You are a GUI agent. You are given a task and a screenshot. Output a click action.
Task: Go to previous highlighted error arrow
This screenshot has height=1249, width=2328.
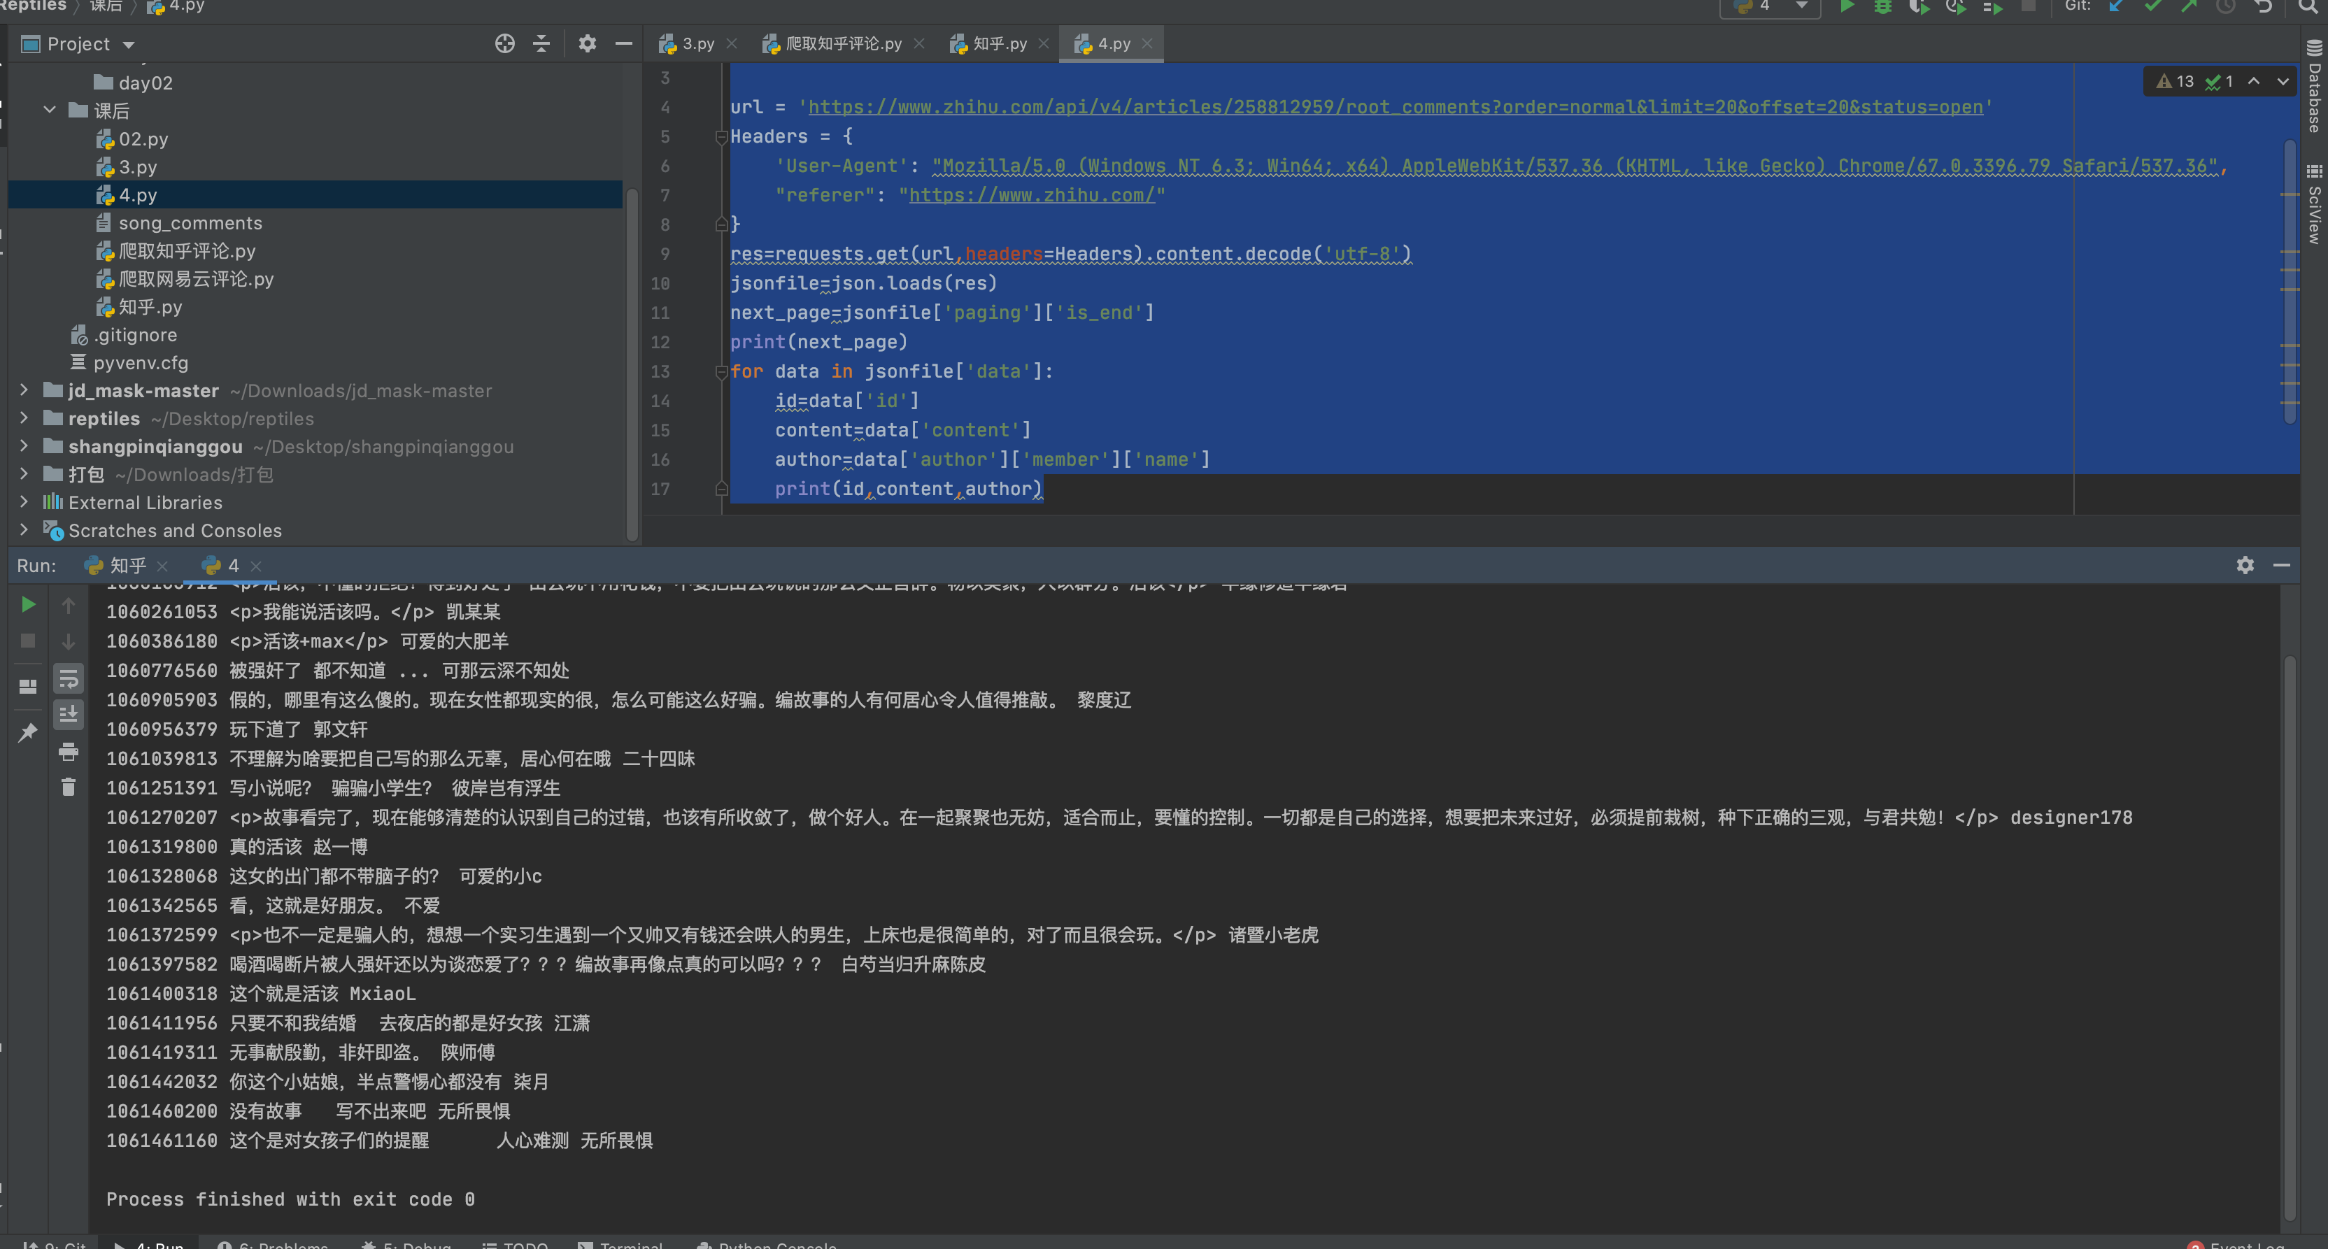pos(2254,81)
